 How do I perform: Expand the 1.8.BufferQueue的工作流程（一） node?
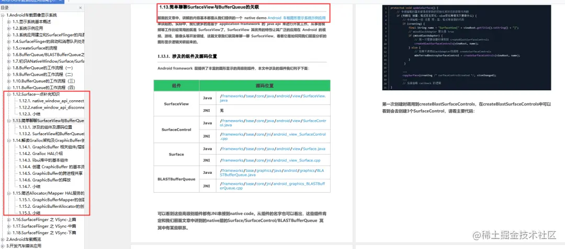click(x=9, y=67)
